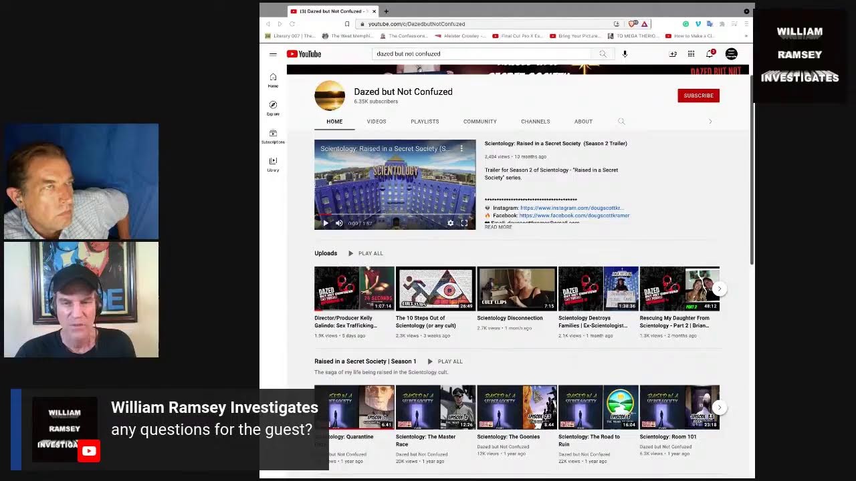
Task: Open Explore in the sidebar
Action: click(273, 108)
